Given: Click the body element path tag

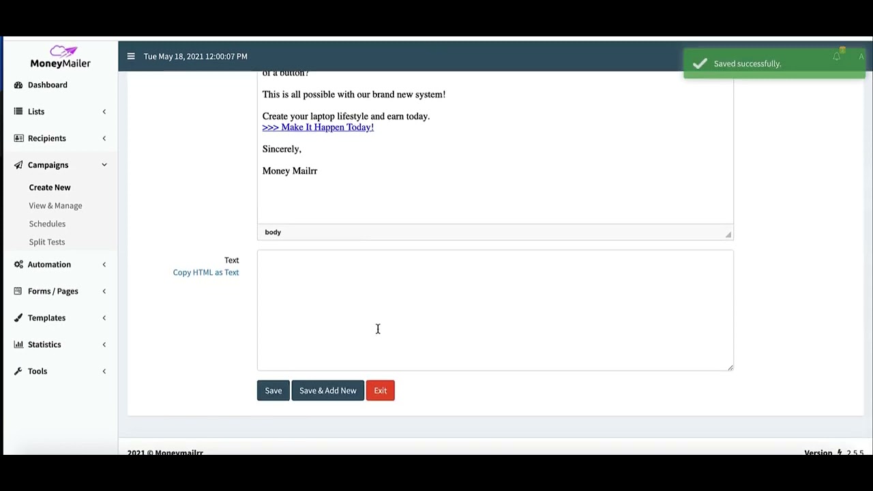Looking at the screenshot, I should [x=273, y=233].
